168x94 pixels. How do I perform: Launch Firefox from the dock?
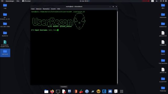(x=52, y=91)
